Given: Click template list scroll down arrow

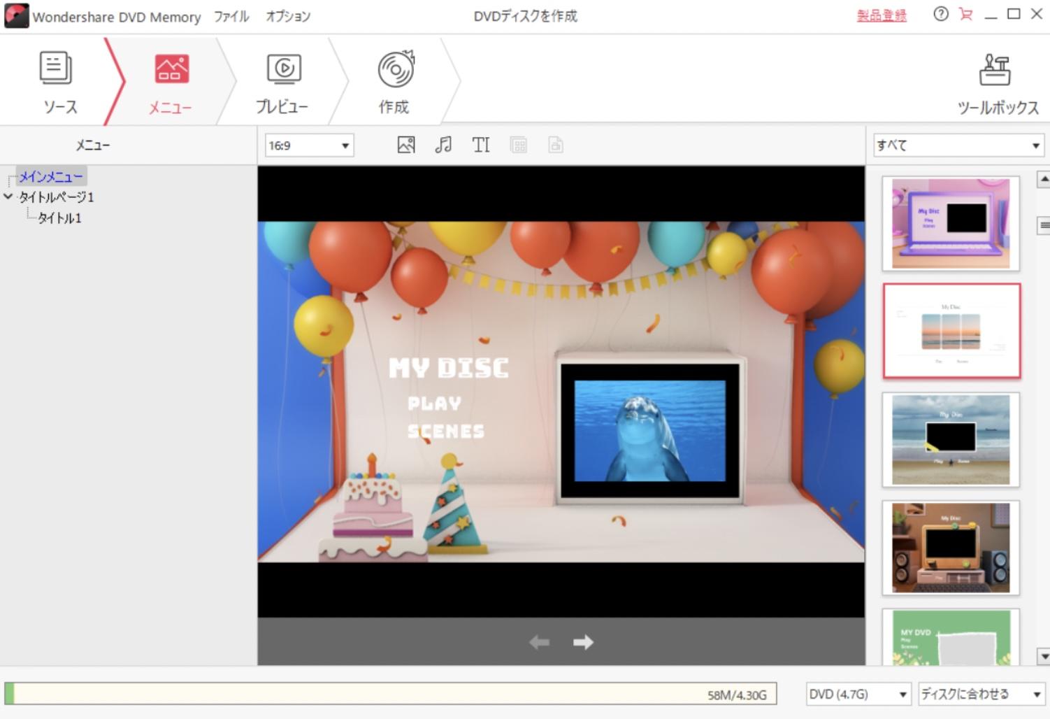Looking at the screenshot, I should 1043,656.
